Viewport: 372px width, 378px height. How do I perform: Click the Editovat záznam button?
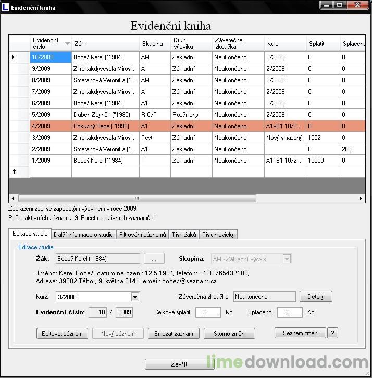coord(62,334)
